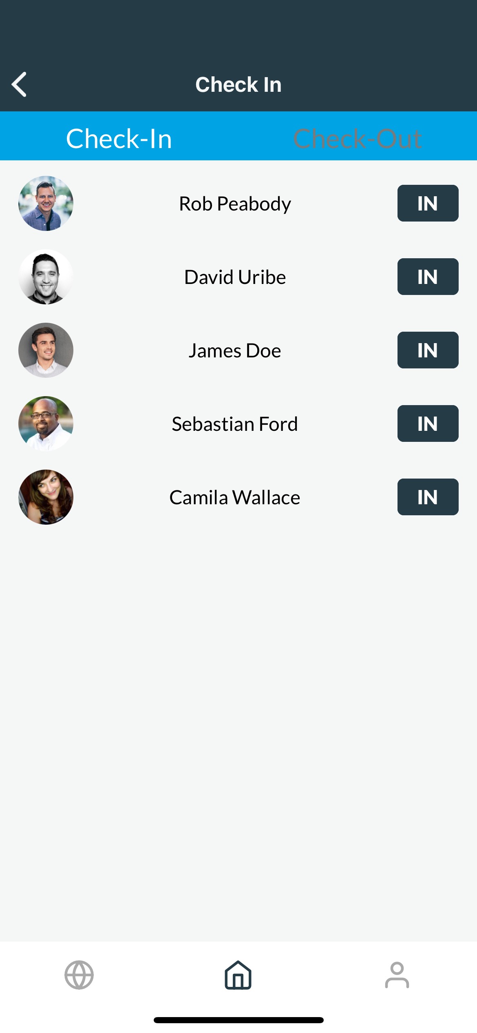The width and height of the screenshot is (477, 1033).
Task: Switch to the Check-Out tab
Action: tap(357, 138)
